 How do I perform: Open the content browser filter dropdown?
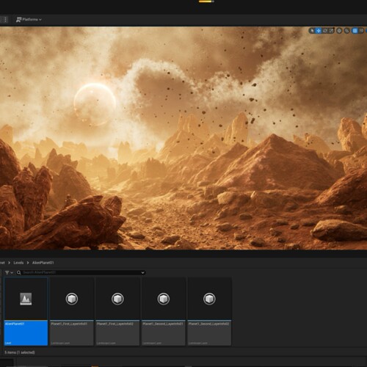(9, 272)
